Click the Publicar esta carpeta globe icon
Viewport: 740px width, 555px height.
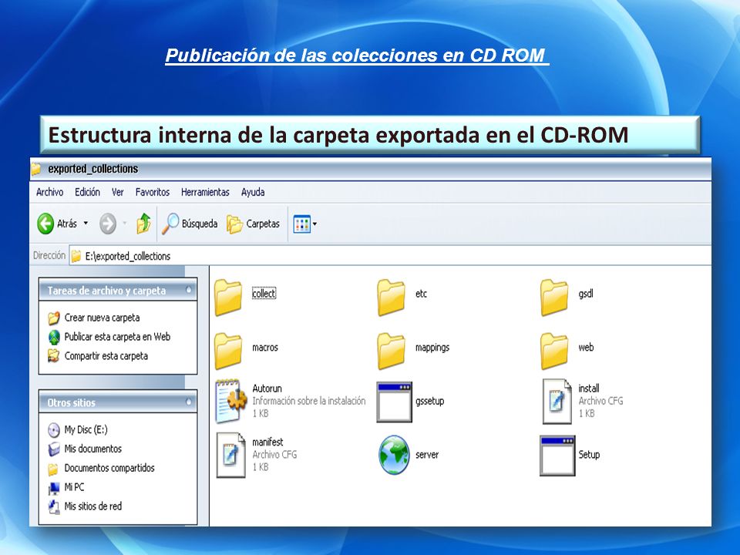(54, 337)
